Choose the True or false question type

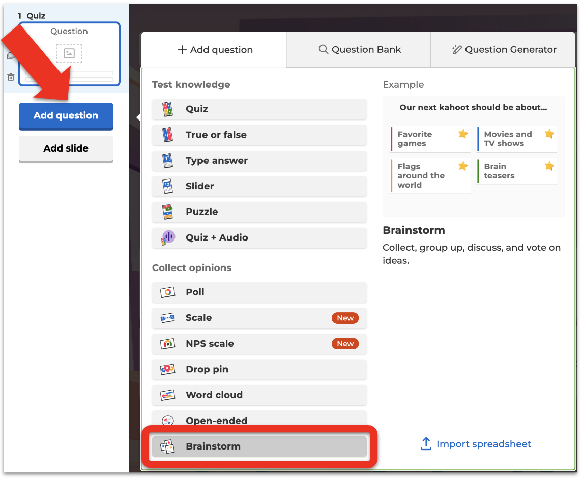[x=259, y=135]
